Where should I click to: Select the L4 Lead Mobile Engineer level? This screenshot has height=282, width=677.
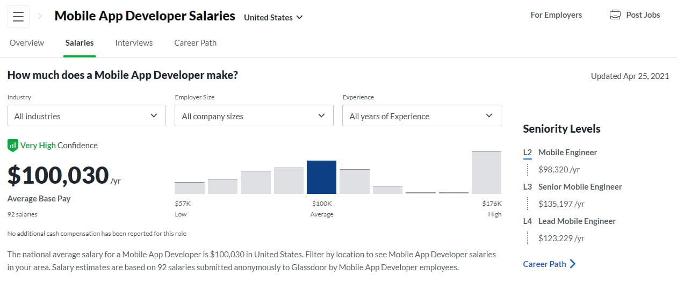coord(577,221)
